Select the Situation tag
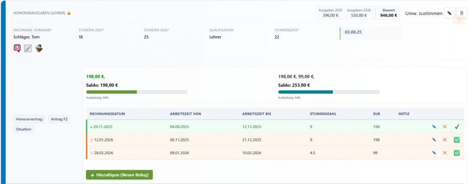Viewport: 468px width, 184px height. pos(23,129)
